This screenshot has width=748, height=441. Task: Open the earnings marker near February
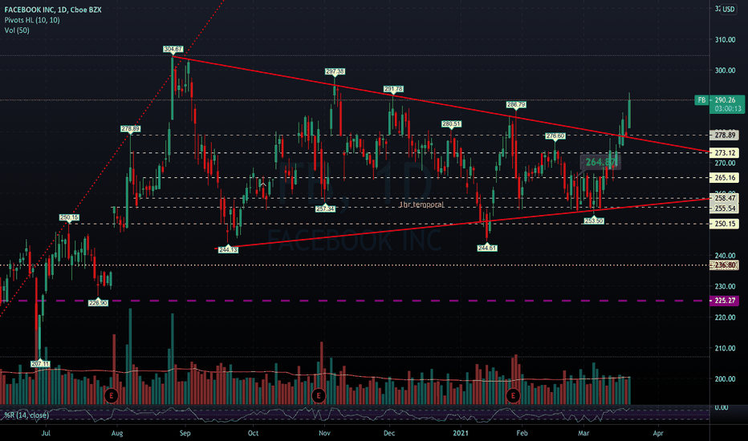click(513, 395)
